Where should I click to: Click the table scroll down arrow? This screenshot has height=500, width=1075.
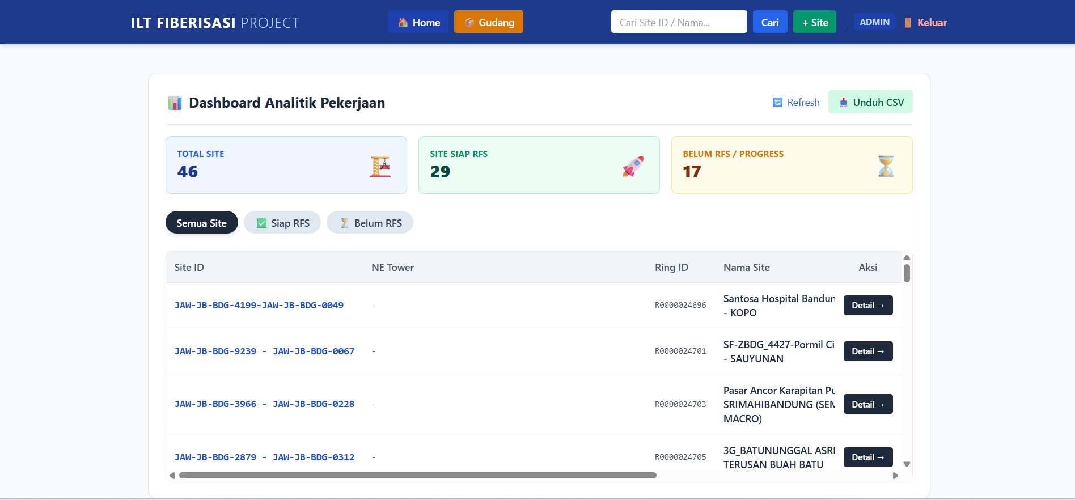pos(907,464)
